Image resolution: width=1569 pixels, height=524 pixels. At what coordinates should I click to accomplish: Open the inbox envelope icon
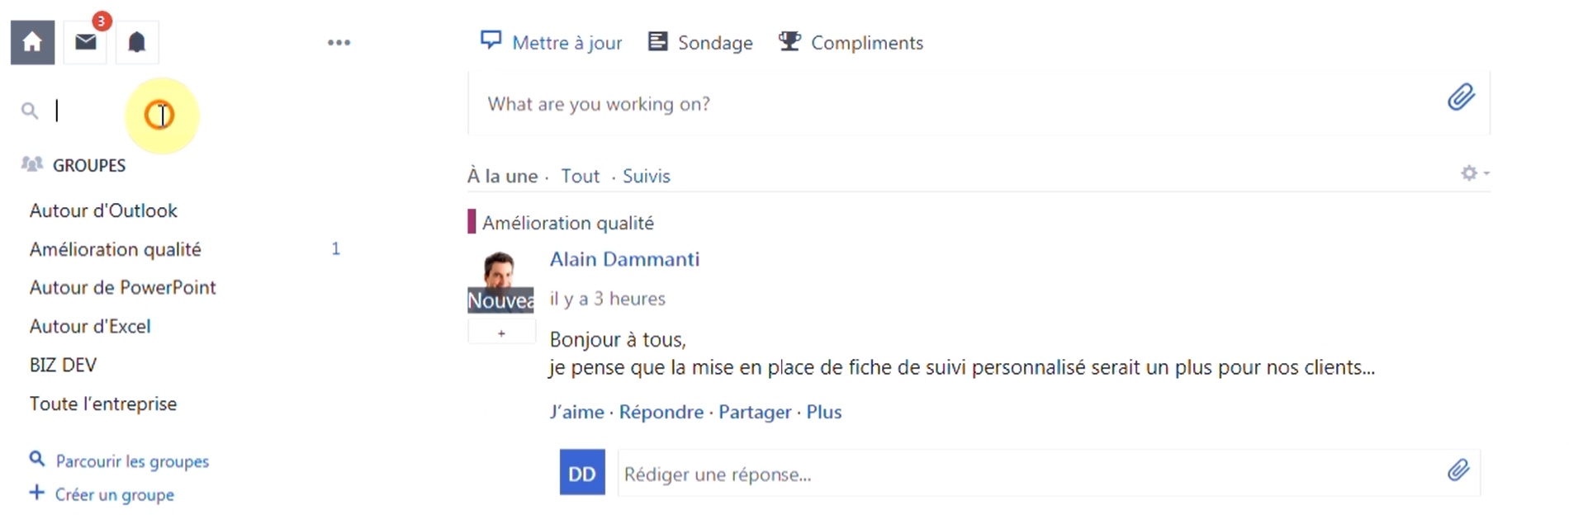86,42
